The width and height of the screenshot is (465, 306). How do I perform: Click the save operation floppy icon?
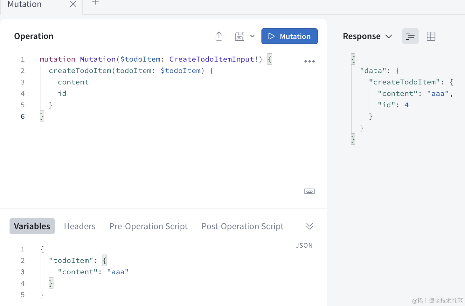pos(239,36)
